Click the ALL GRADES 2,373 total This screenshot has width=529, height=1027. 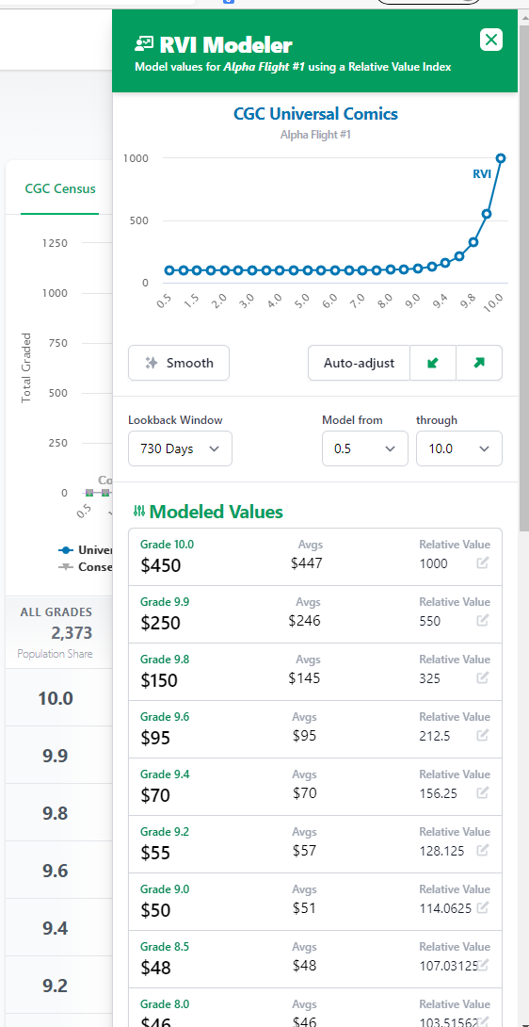click(x=72, y=633)
